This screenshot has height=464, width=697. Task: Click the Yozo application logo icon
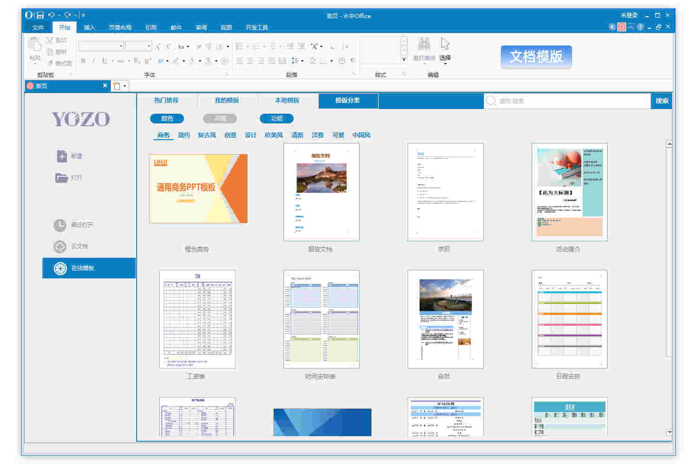point(29,15)
